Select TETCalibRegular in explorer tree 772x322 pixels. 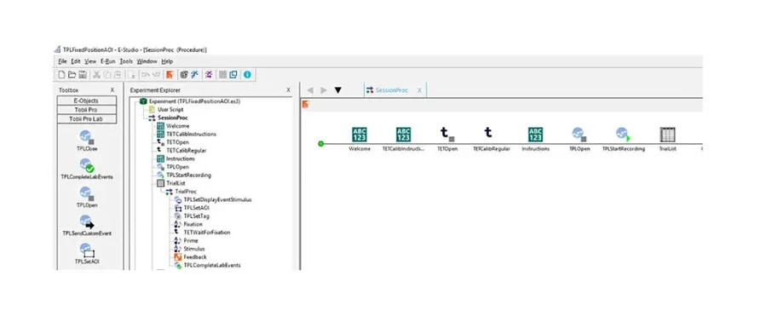click(181, 151)
